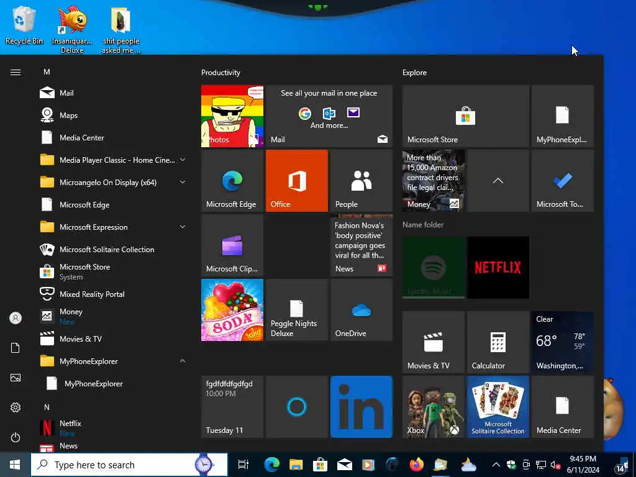This screenshot has height=477, width=636.
Task: Open File Explorer from the taskbar
Action: point(296,465)
